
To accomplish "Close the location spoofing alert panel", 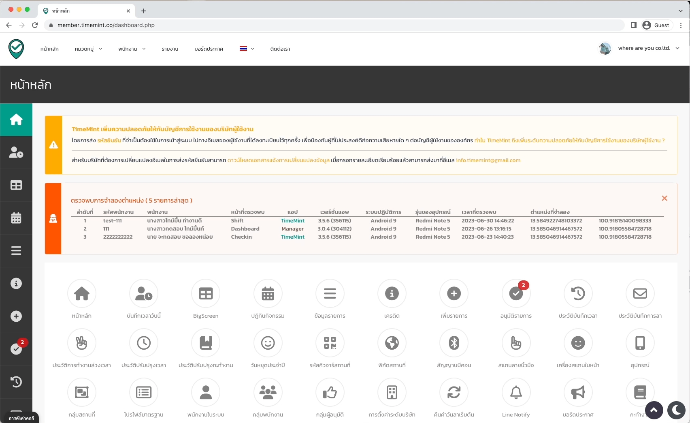I will click(x=664, y=198).
